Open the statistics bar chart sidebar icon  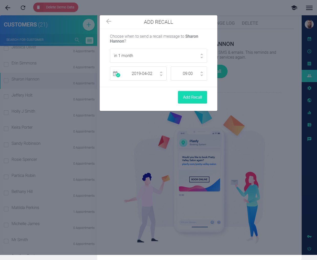309,112
